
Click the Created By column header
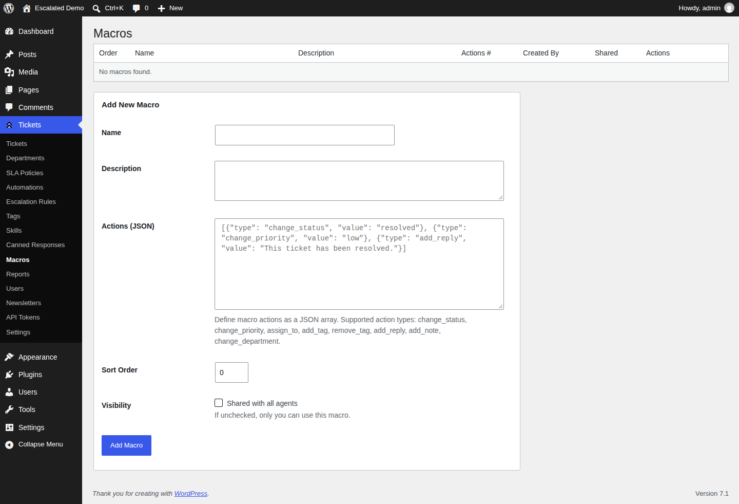[541, 53]
